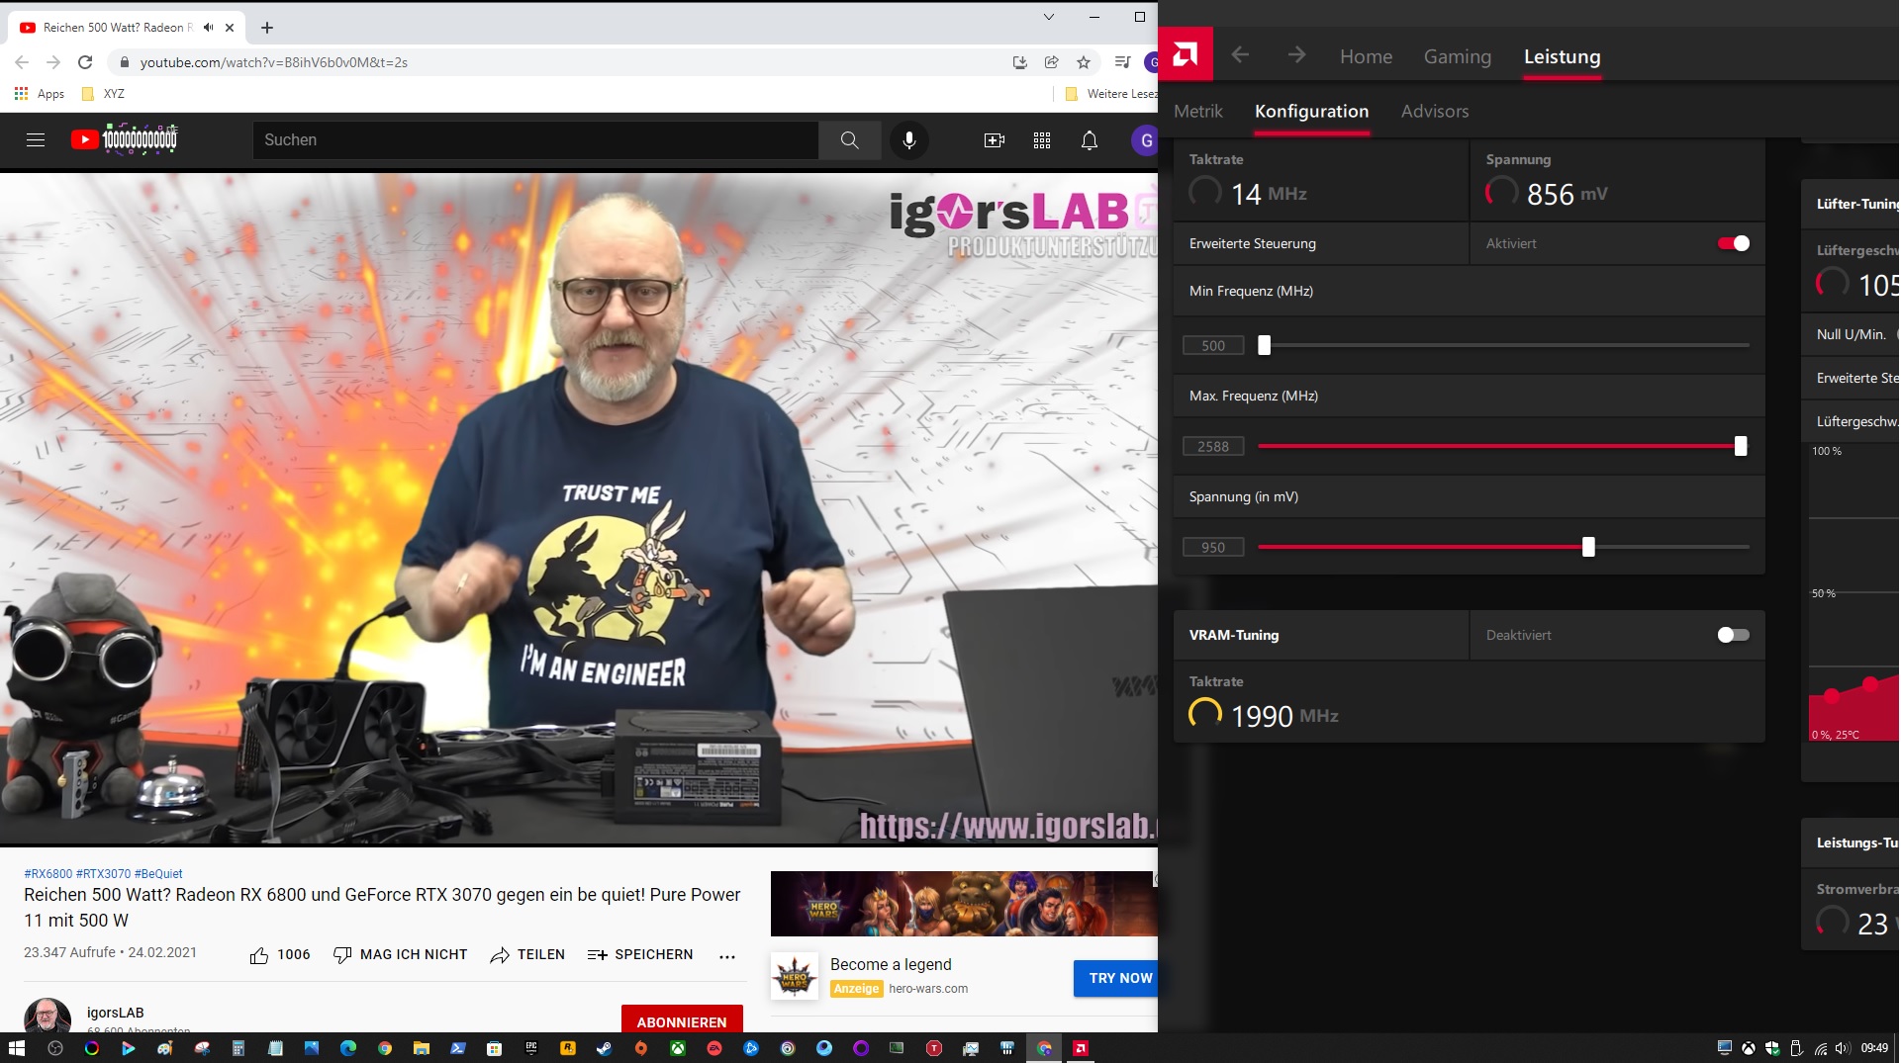1901x1063 pixels.
Task: Open Steam from the taskbar
Action: 604,1048
